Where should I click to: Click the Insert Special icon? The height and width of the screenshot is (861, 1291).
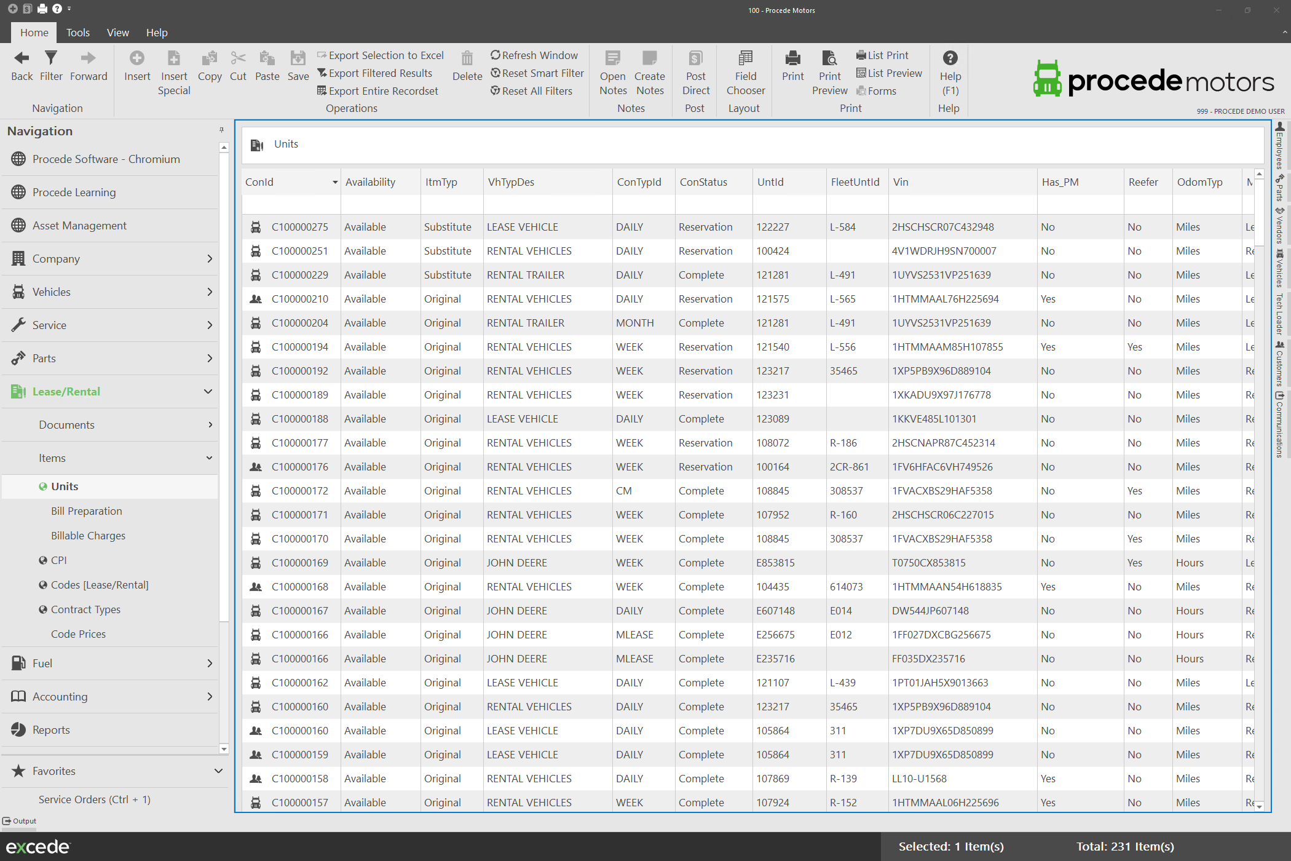coord(174,59)
